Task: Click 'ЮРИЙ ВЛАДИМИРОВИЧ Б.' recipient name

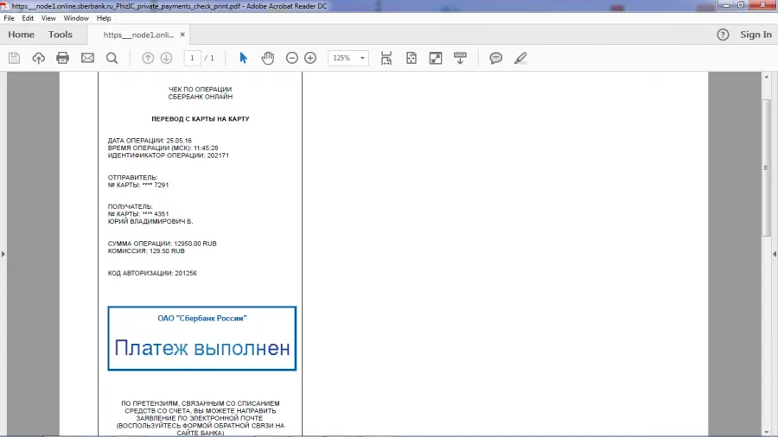Action: [x=150, y=221]
